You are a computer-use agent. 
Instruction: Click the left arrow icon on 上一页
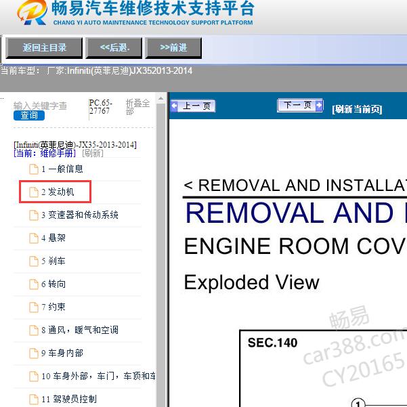(x=174, y=106)
